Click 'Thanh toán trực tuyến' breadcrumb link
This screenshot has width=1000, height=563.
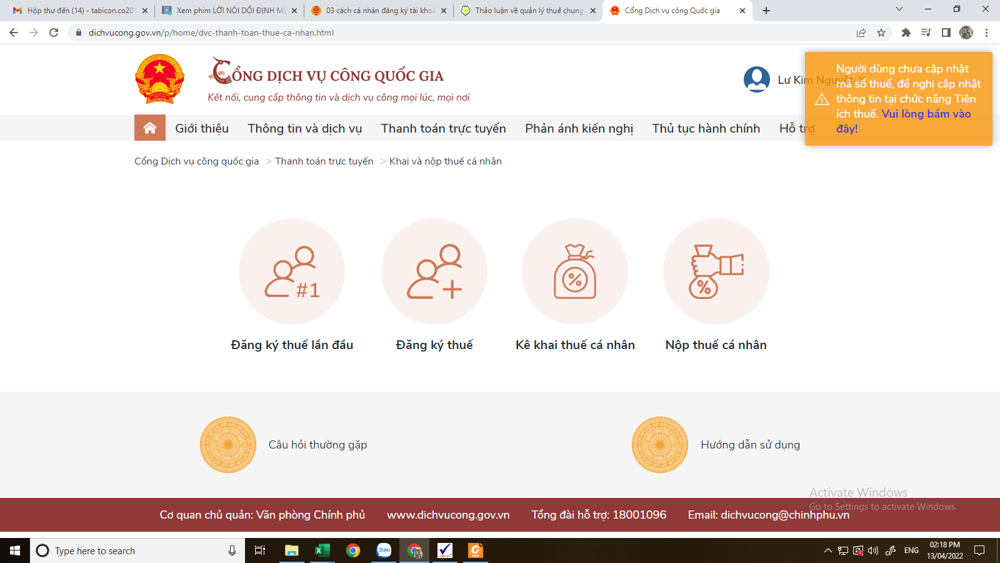324,161
